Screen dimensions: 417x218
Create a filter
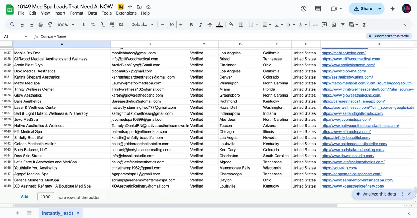pos(343,25)
